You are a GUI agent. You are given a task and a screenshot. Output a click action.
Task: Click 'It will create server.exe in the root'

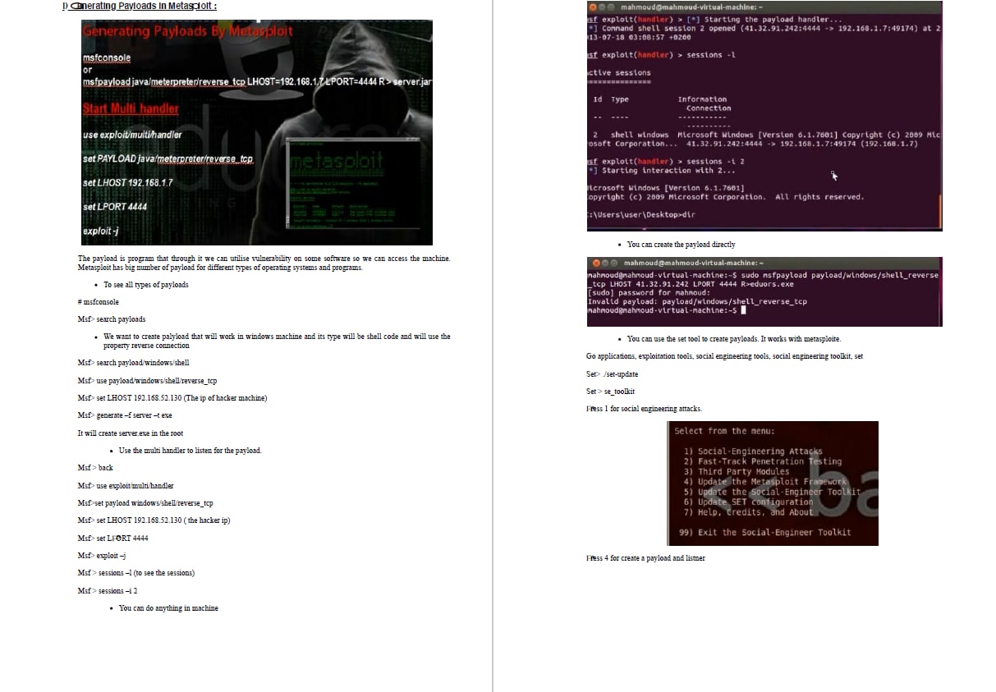pyautogui.click(x=131, y=433)
